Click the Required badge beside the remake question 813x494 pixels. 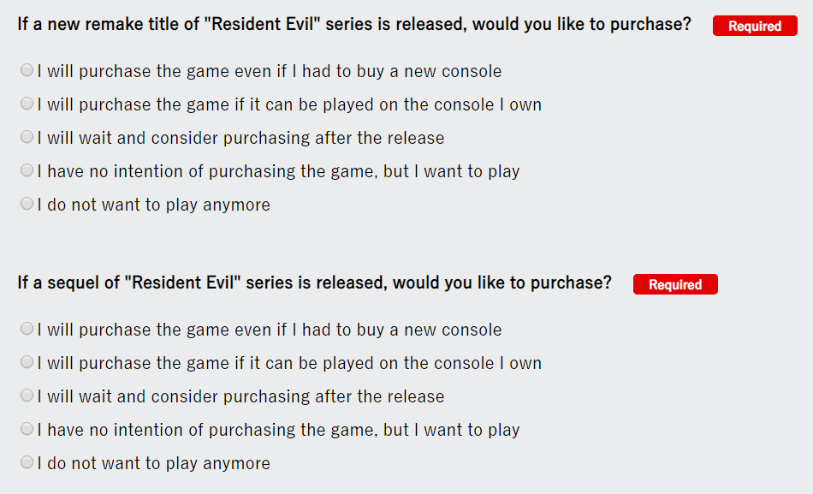[755, 26]
